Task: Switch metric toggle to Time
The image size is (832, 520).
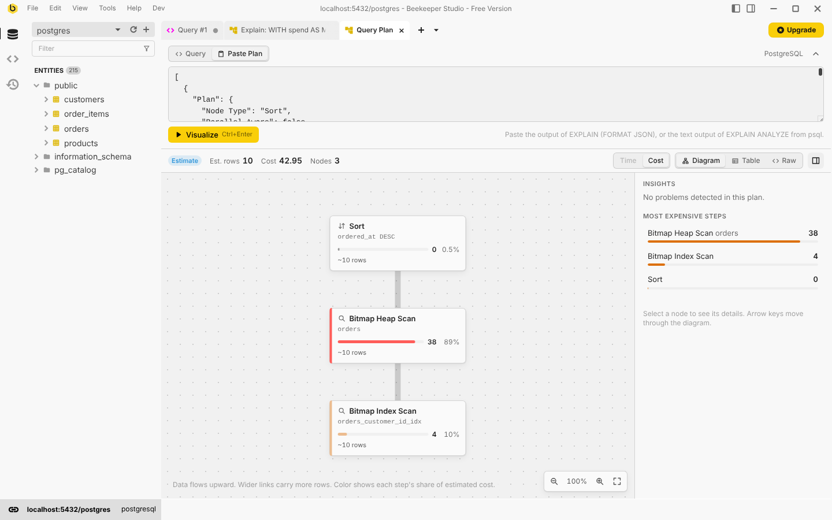Action: [628, 161]
